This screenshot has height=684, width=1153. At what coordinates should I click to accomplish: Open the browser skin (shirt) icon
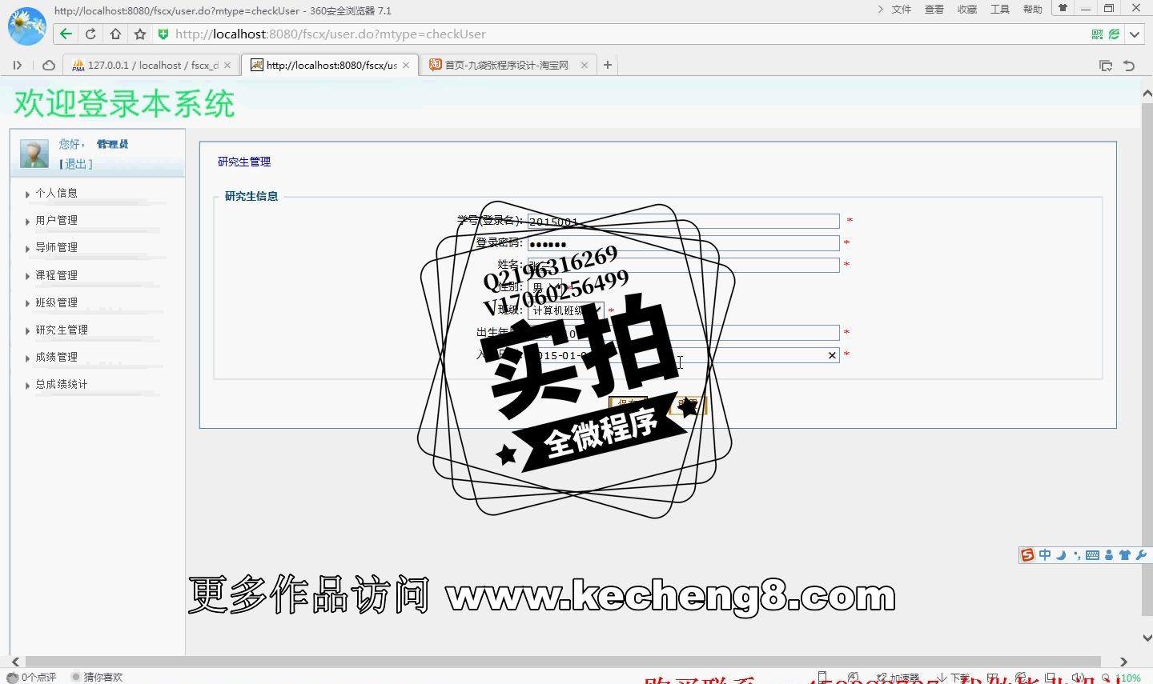[x=1063, y=8]
